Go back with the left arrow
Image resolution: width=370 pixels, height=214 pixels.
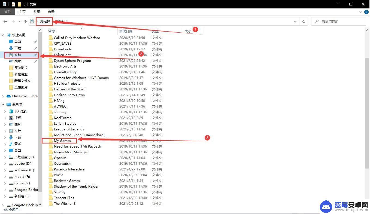[5, 21]
